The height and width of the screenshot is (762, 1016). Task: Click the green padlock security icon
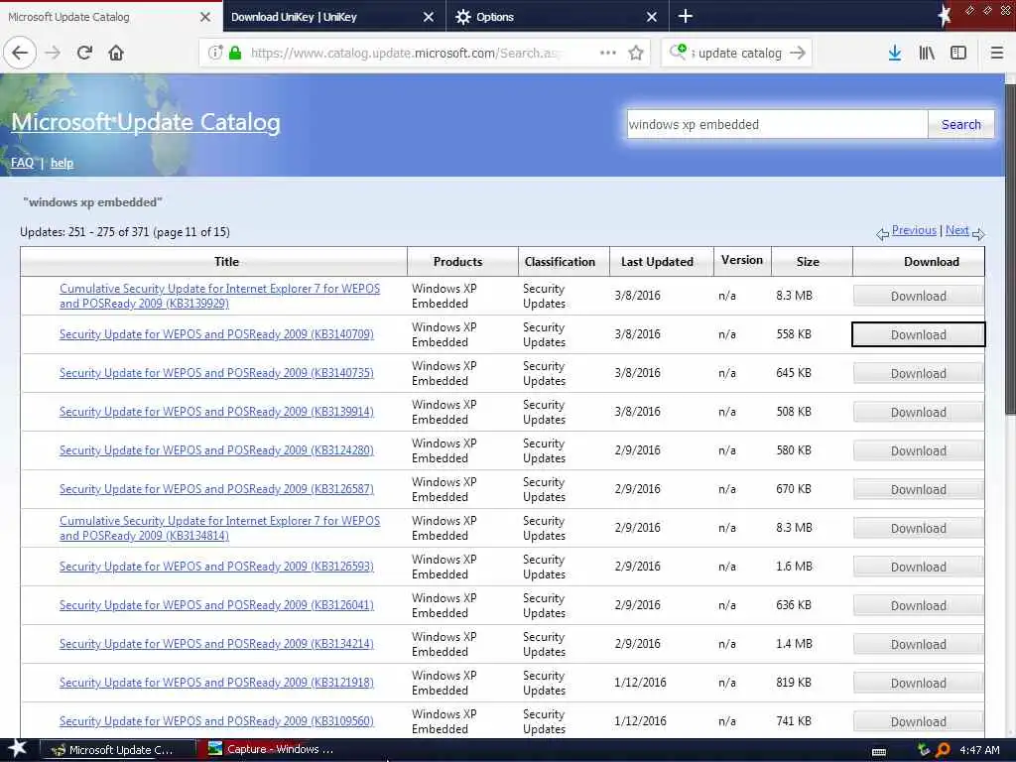235,54
